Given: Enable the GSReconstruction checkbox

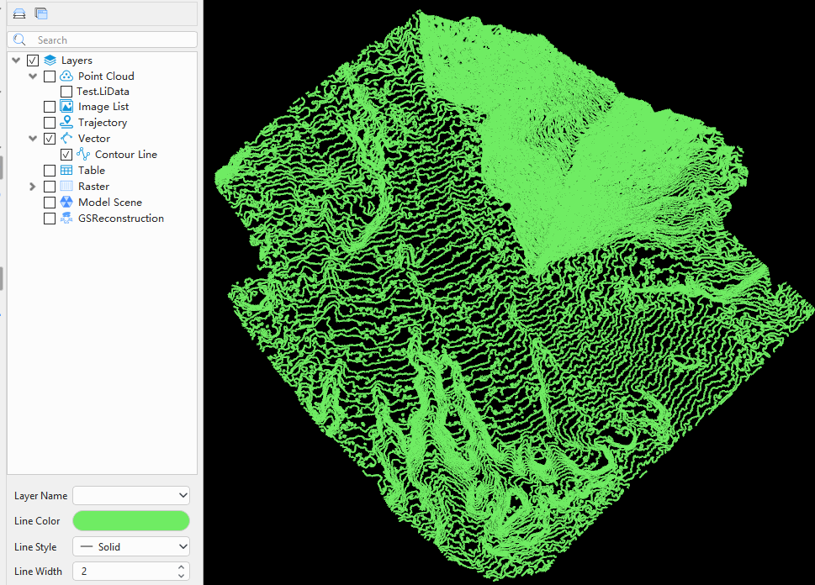Looking at the screenshot, I should click(50, 219).
